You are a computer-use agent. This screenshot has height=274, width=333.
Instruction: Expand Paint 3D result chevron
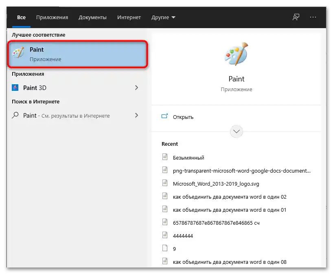pos(136,88)
